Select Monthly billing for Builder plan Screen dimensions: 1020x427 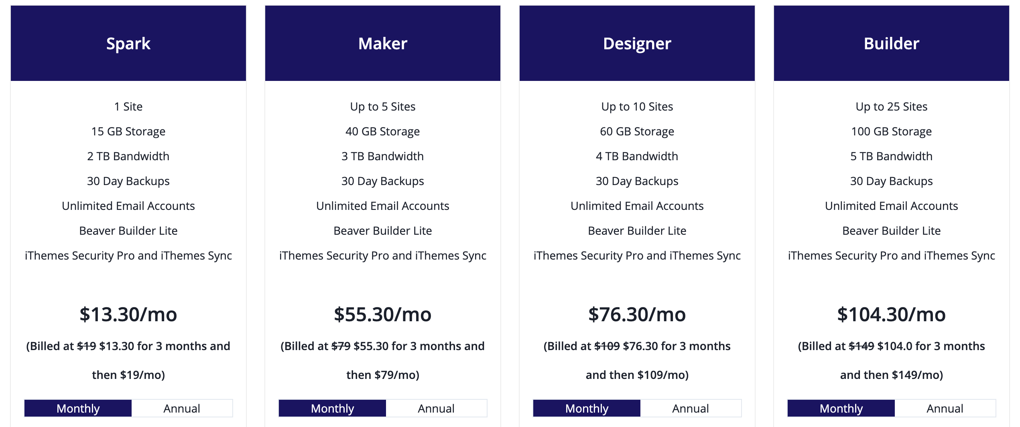click(x=841, y=408)
